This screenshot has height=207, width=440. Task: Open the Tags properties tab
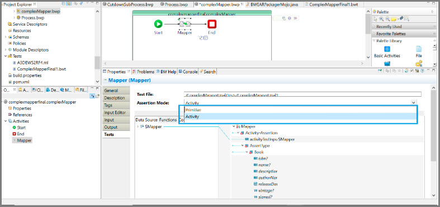coord(116,105)
